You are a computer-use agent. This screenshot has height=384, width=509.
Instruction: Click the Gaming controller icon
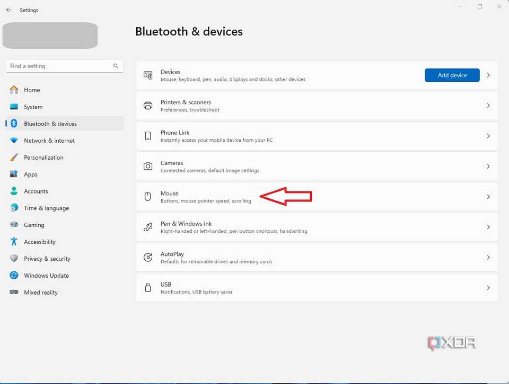[x=14, y=224]
